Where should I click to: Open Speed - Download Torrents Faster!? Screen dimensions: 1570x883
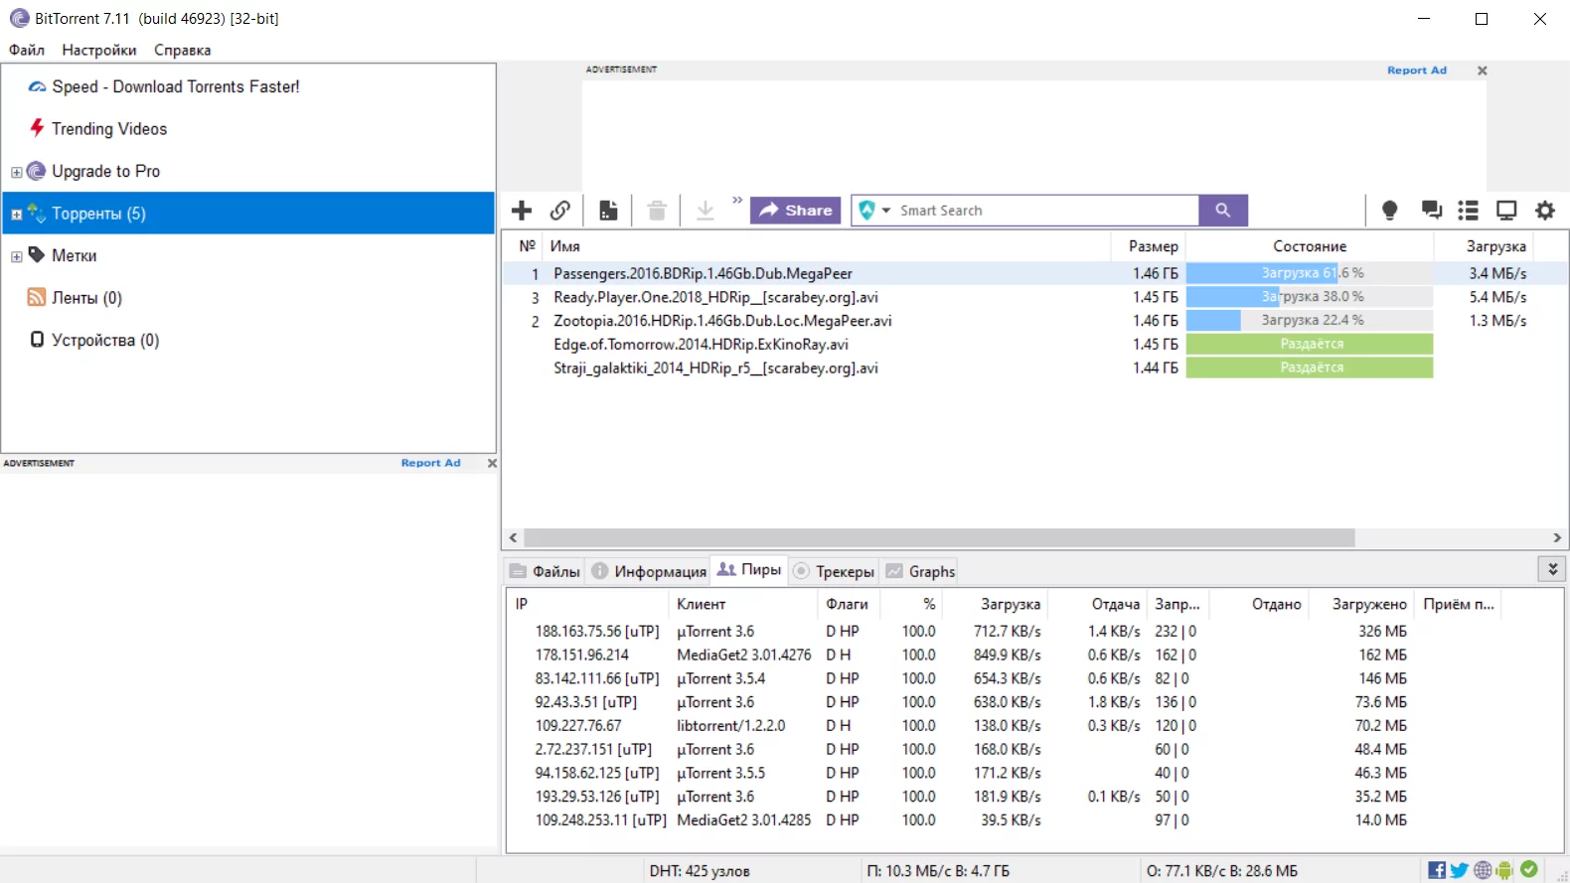pyautogui.click(x=176, y=87)
